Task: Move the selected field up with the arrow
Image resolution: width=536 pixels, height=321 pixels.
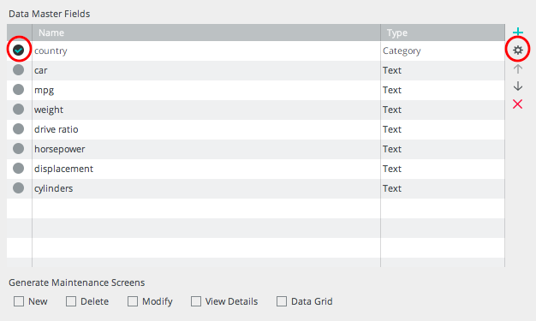Action: (518, 69)
